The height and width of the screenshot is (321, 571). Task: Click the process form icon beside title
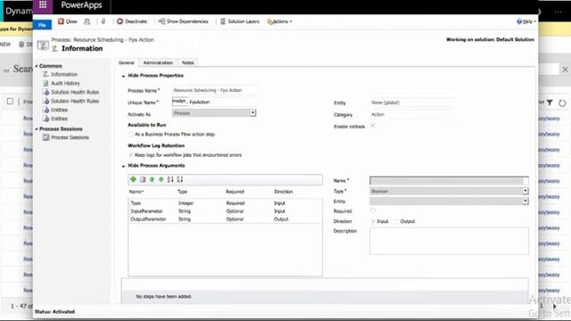(x=43, y=45)
